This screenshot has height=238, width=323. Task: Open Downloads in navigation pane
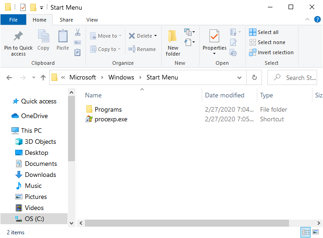point(35,175)
